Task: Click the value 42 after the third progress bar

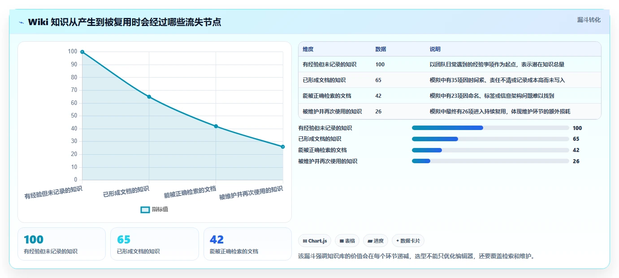Action: click(x=576, y=150)
